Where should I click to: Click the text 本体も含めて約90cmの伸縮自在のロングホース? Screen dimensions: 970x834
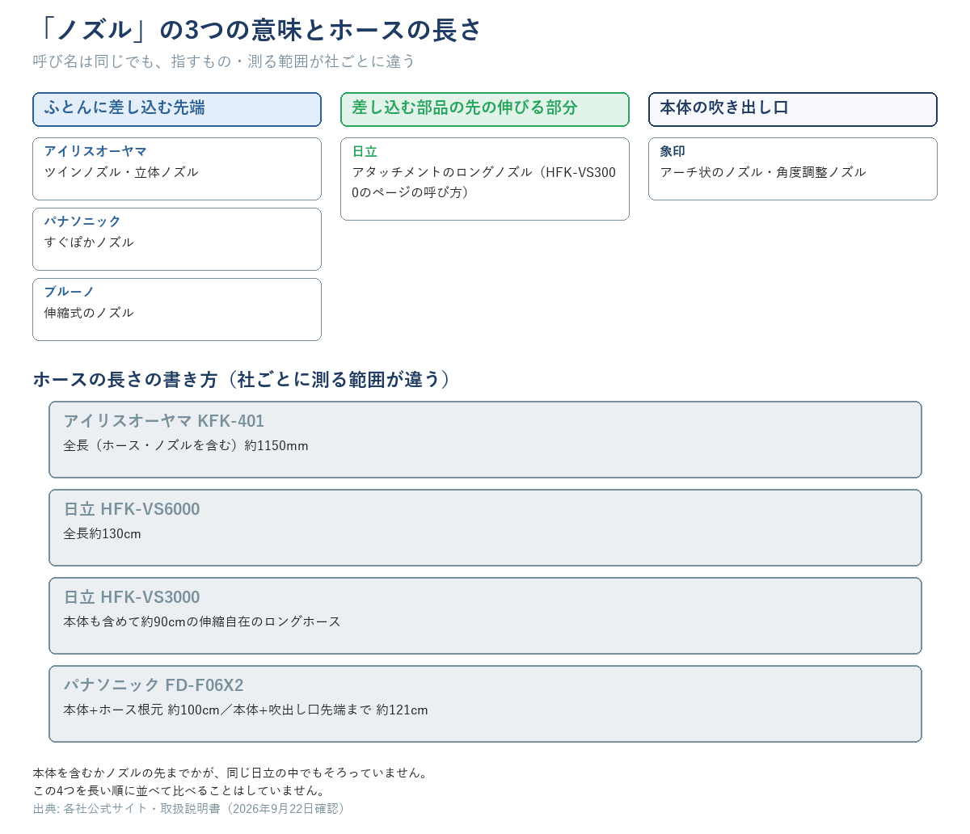coord(202,621)
